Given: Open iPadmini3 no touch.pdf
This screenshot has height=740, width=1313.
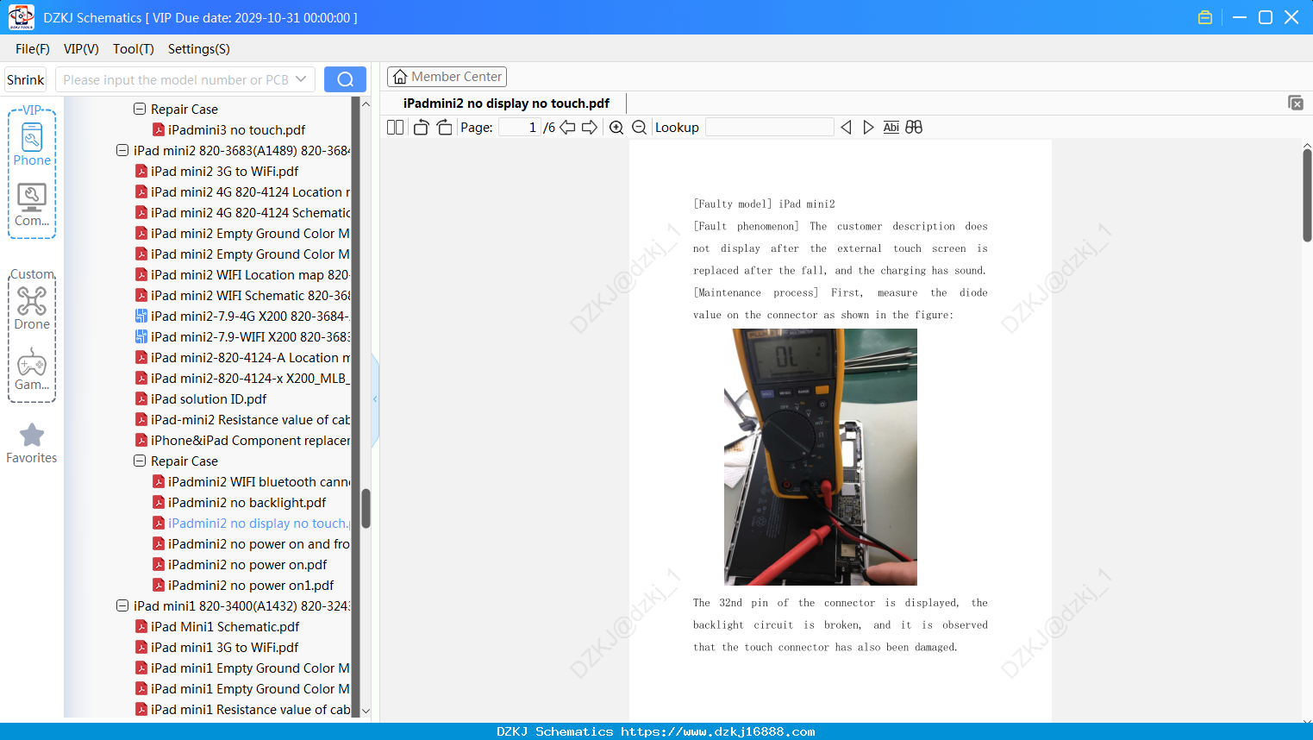Looking at the screenshot, I should 229,129.
